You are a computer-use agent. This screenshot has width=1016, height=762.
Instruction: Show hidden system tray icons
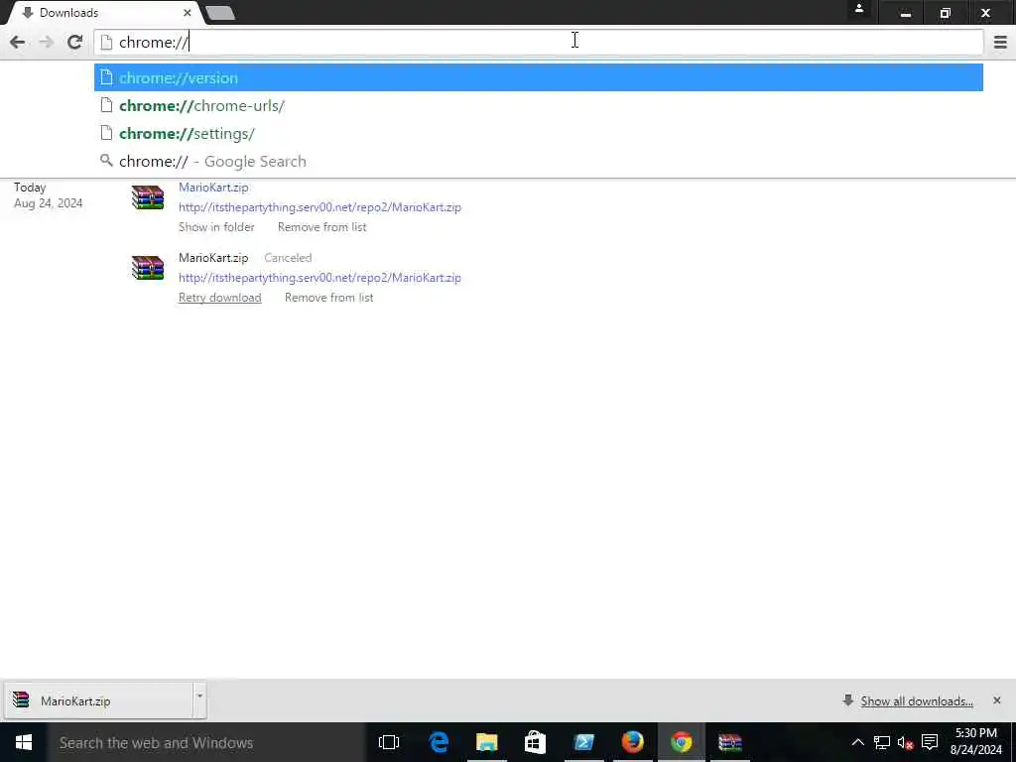coord(857,742)
